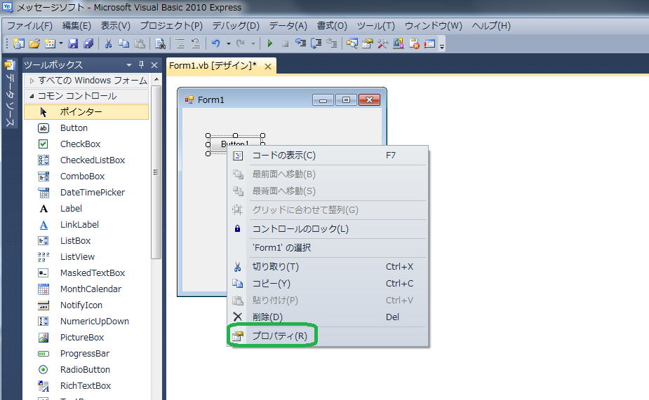Open Properties Window from the toolbar icon

click(x=368, y=43)
